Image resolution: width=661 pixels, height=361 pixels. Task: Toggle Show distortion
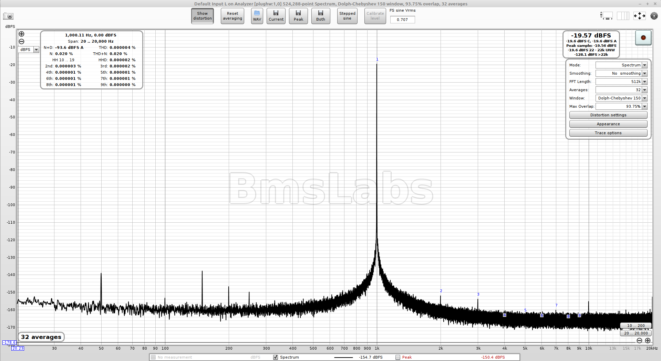click(x=203, y=16)
